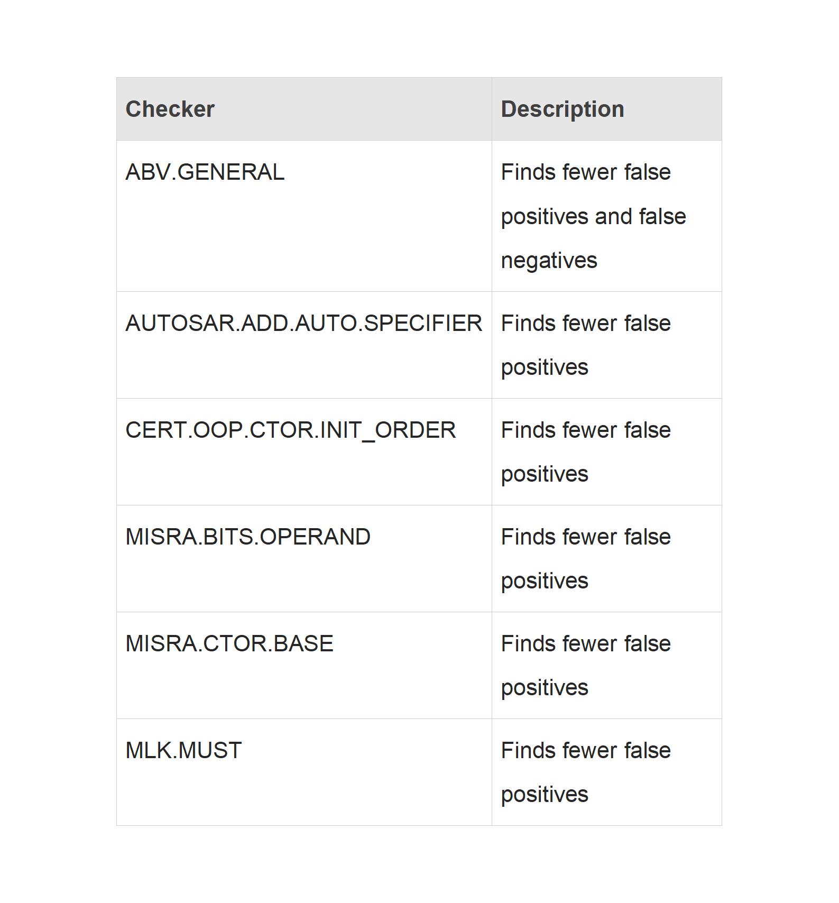
Task: Click the word "negatives" in ABV.GENERAL description
Action: (x=549, y=261)
